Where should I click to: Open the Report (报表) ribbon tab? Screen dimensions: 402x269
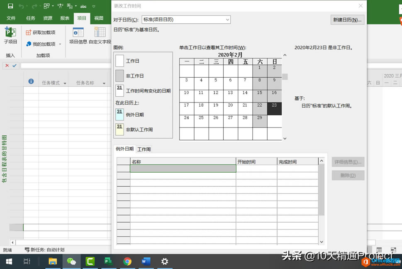coord(65,18)
